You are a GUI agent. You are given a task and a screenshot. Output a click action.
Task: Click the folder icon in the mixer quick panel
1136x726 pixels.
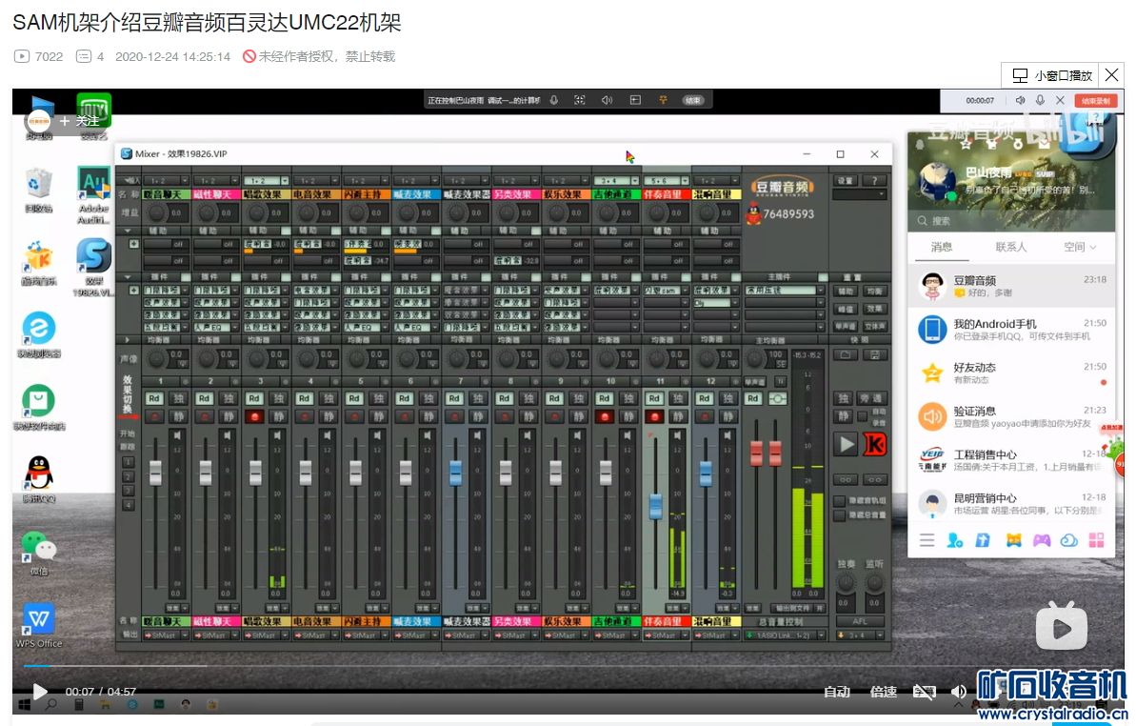[x=845, y=354]
